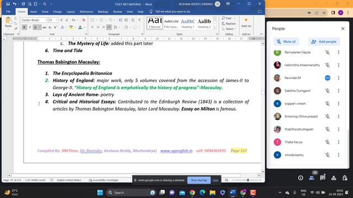Open the www.ugenglish.in link in footer
Image resolution: width=353 pixels, height=198 pixels.
click(176, 151)
